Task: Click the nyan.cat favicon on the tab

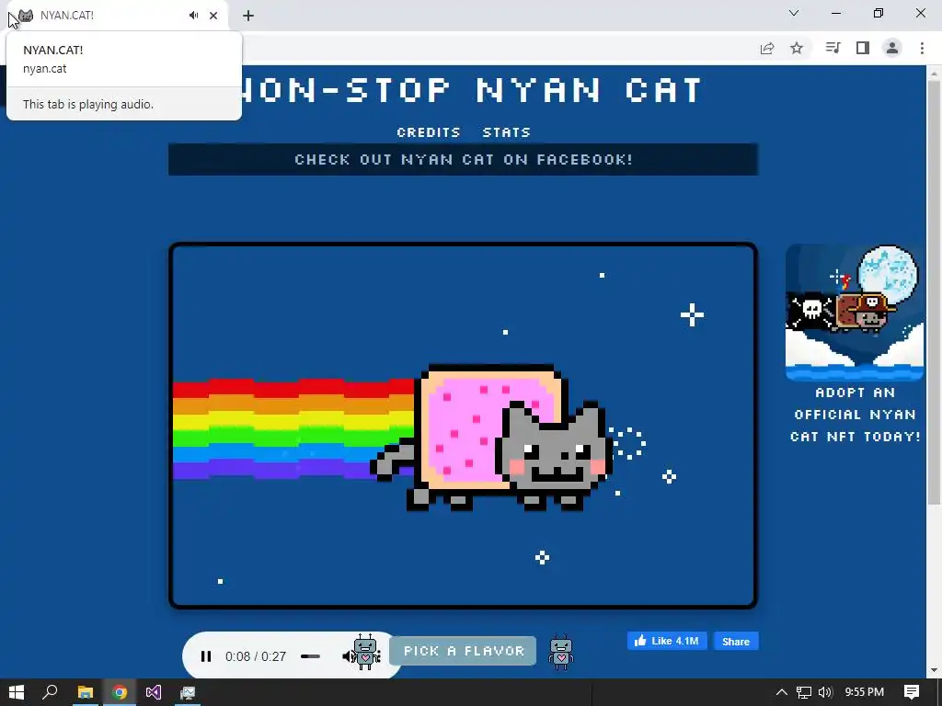Action: coord(26,16)
